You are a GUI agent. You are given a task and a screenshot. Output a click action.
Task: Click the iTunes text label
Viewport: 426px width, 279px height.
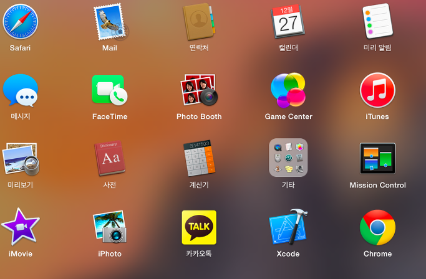377,116
